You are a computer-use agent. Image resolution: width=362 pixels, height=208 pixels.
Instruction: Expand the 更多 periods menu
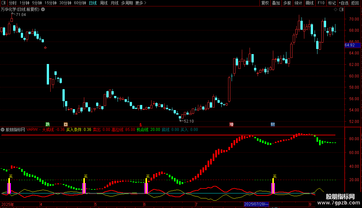141,3
